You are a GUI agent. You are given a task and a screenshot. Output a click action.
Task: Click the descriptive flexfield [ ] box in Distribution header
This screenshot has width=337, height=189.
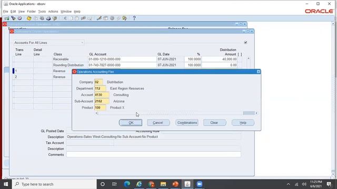click(x=240, y=55)
